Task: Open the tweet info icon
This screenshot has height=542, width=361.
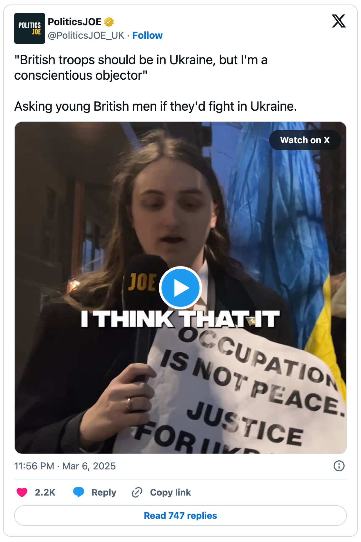Action: [339, 466]
